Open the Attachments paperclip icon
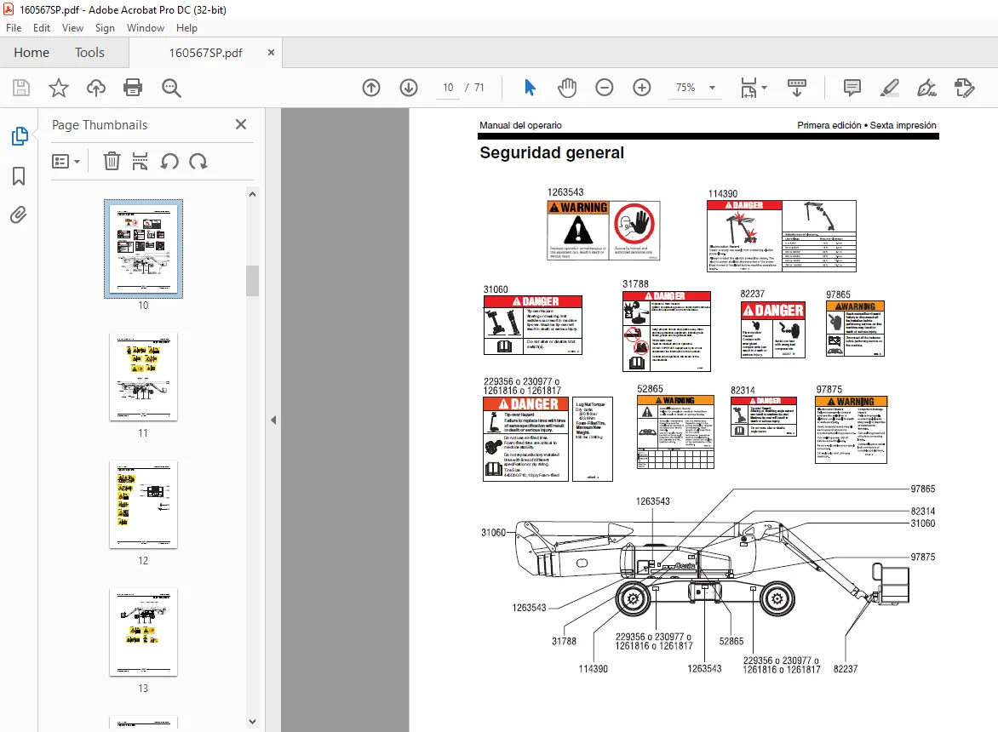Screen dimensions: 998x732 point(19,215)
